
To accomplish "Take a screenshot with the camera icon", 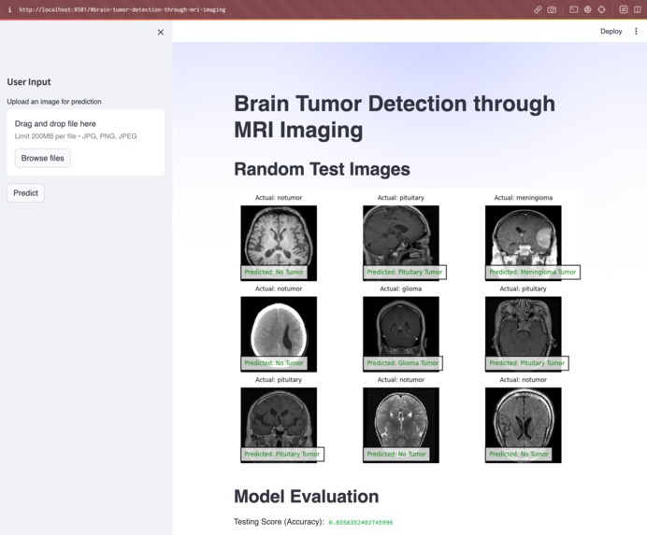I will 552,9.
